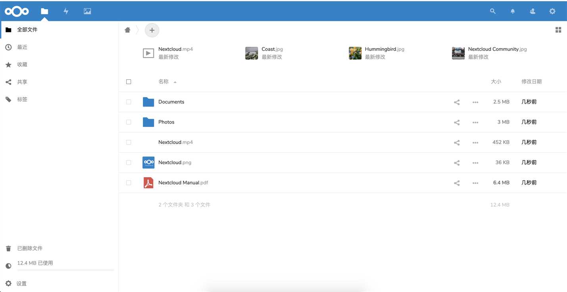Open more actions for Nextcloud Manual.pdf

point(475,183)
